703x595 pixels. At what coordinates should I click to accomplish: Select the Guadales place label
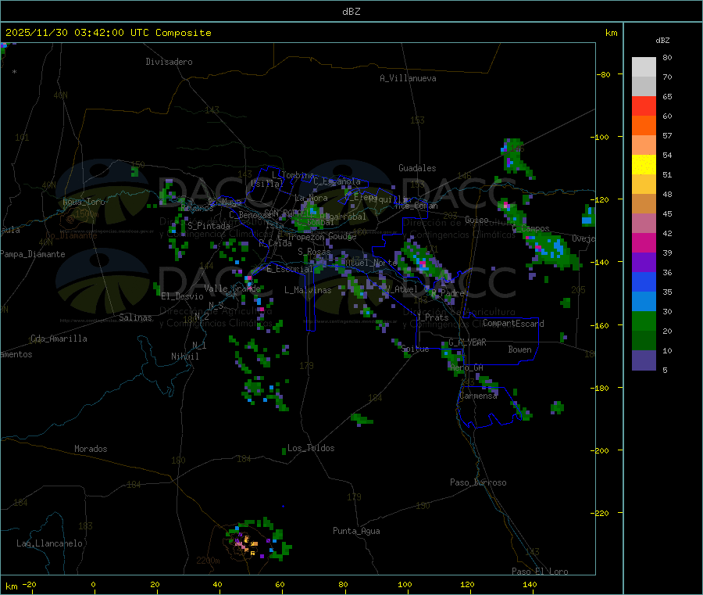point(417,168)
